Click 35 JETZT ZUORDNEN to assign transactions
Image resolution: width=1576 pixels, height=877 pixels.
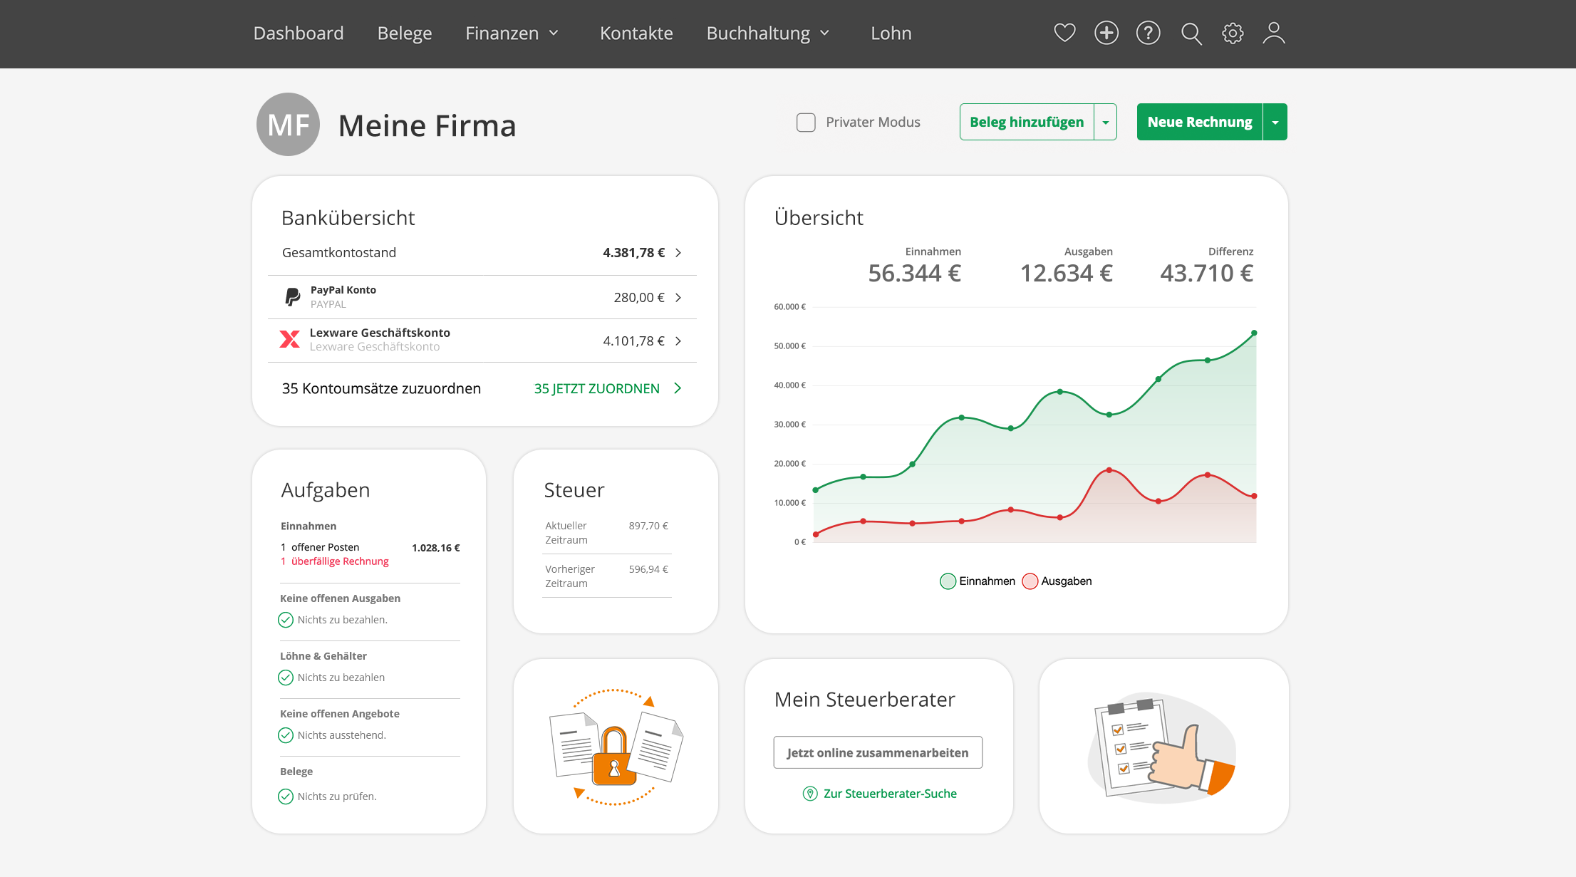pyautogui.click(x=596, y=388)
